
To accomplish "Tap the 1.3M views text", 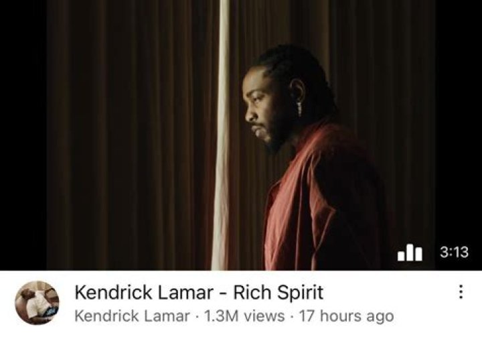I will pos(244,316).
